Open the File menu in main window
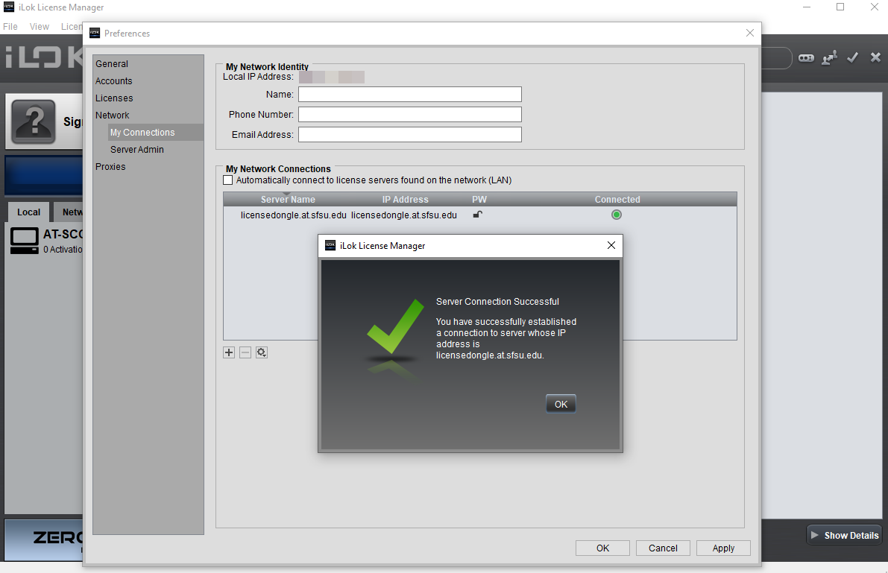Image resolution: width=888 pixels, height=573 pixels. (10, 27)
